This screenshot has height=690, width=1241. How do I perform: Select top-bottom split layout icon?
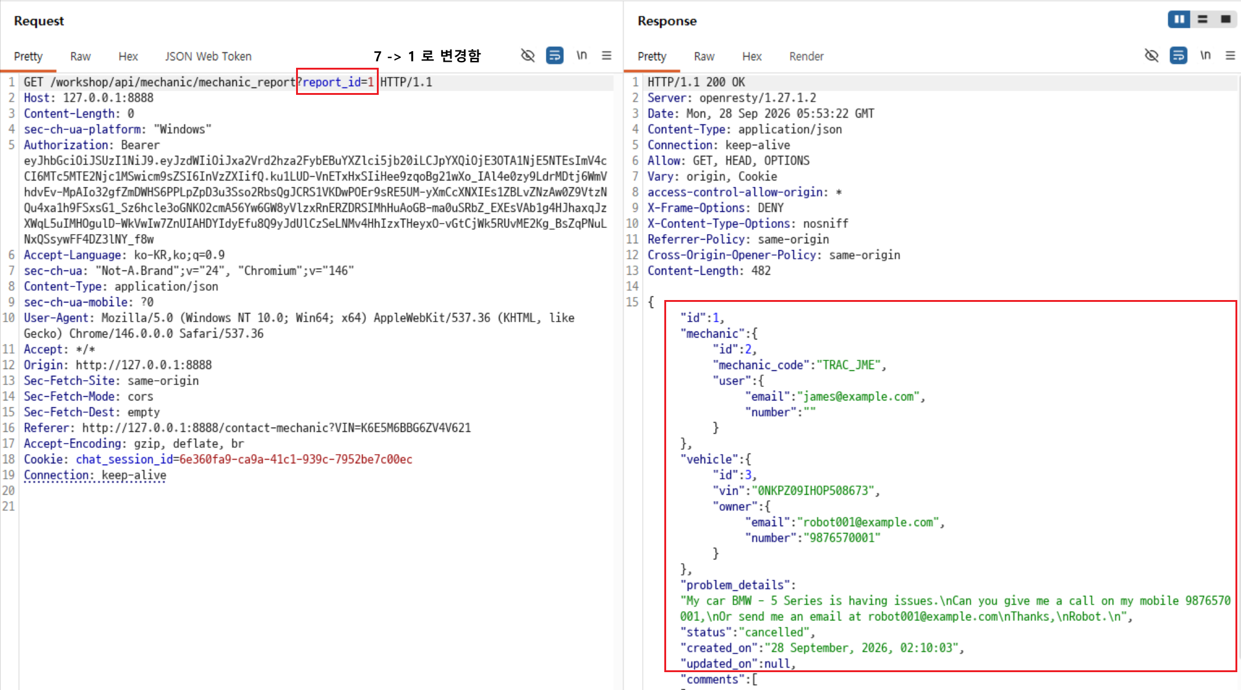tap(1203, 19)
